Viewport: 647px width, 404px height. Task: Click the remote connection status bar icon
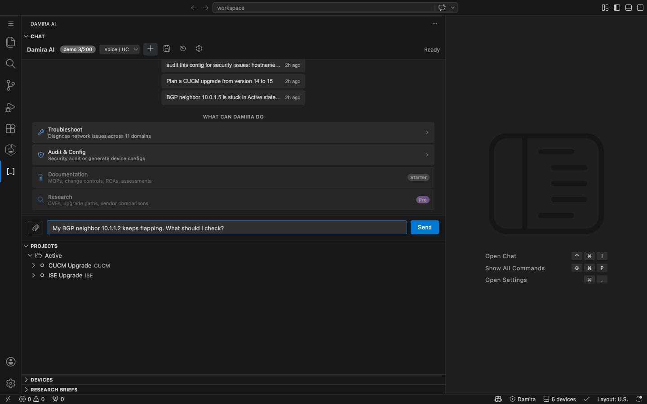(8, 399)
